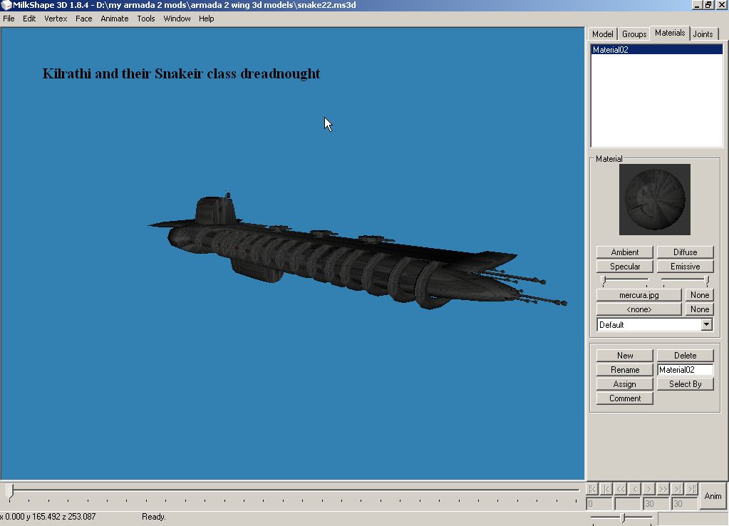Toggle the Anim mode button
Viewport: 729px width, 526px height.
713,495
